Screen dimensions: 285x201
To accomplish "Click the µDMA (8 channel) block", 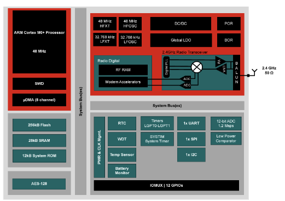I will tap(39, 100).
